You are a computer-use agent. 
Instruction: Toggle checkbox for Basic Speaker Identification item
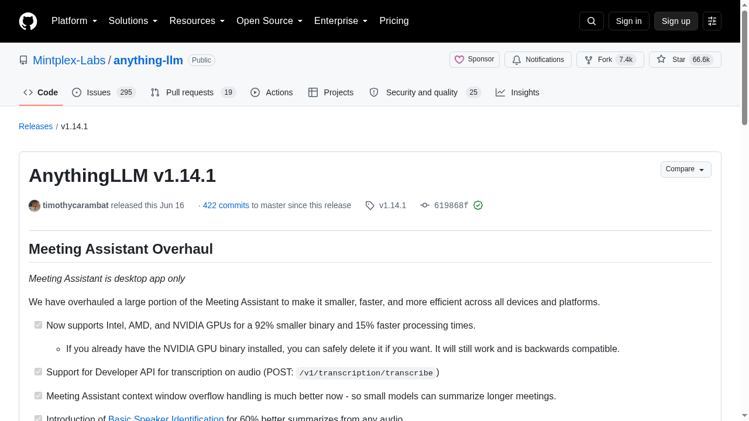click(x=38, y=418)
